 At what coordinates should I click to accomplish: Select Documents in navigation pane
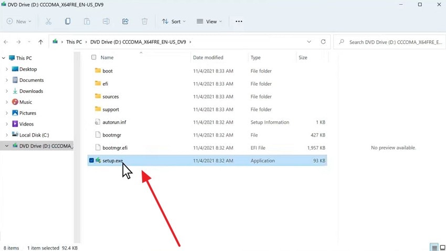point(31,80)
